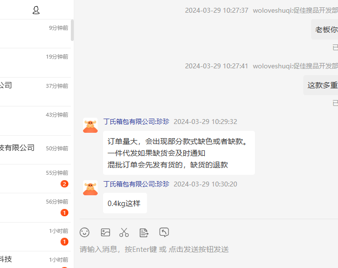Open conversation from 19分钟前
The image size is (338, 268).
click(x=35, y=62)
